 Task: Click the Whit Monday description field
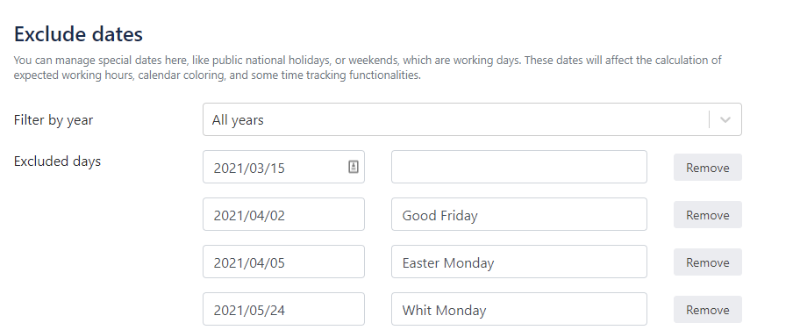point(519,309)
